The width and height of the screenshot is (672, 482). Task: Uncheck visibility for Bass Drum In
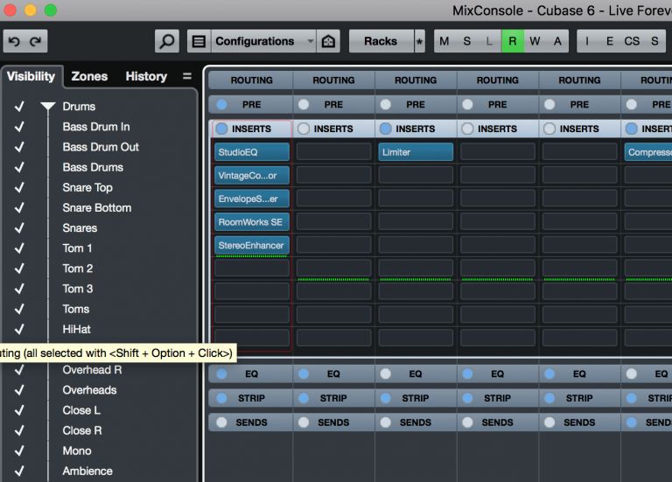click(x=19, y=127)
